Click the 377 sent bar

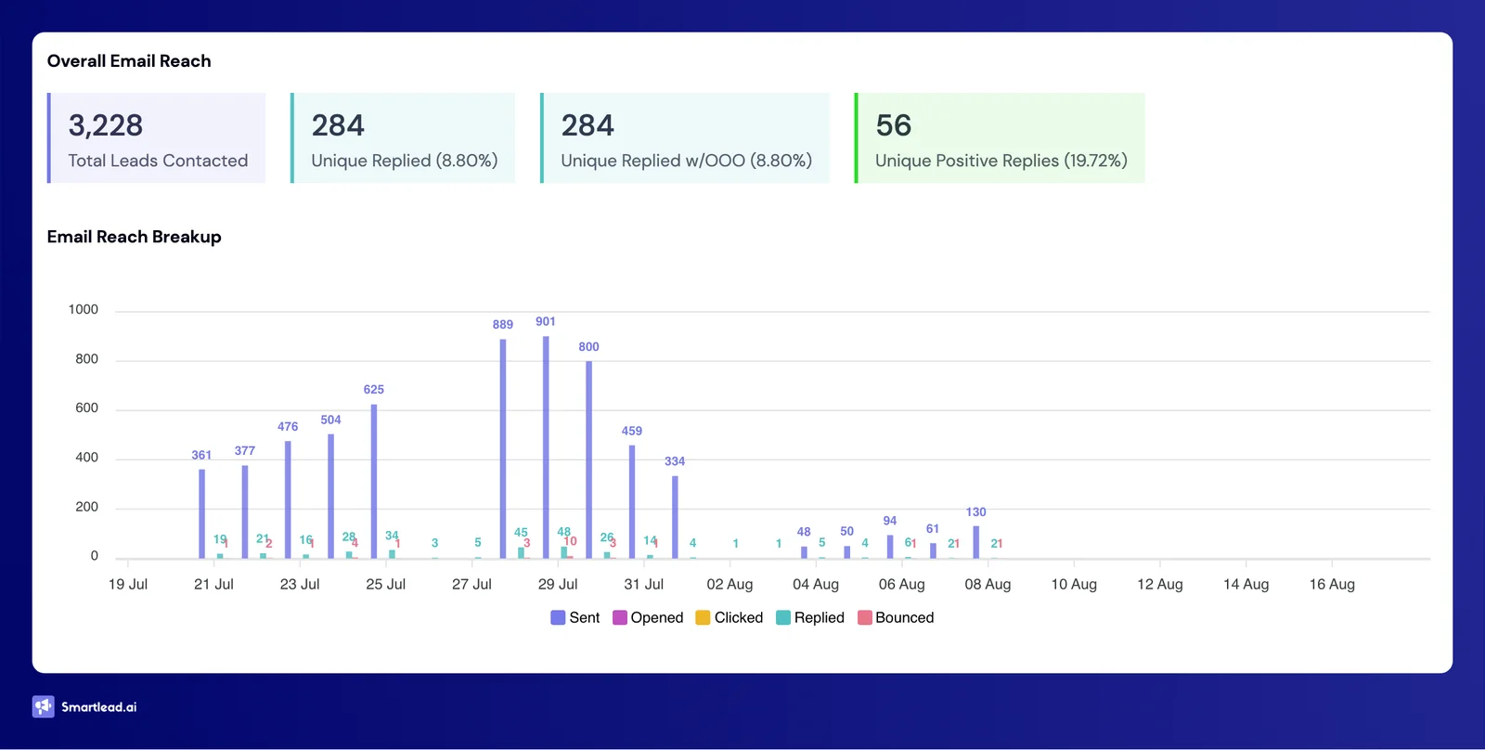click(245, 512)
